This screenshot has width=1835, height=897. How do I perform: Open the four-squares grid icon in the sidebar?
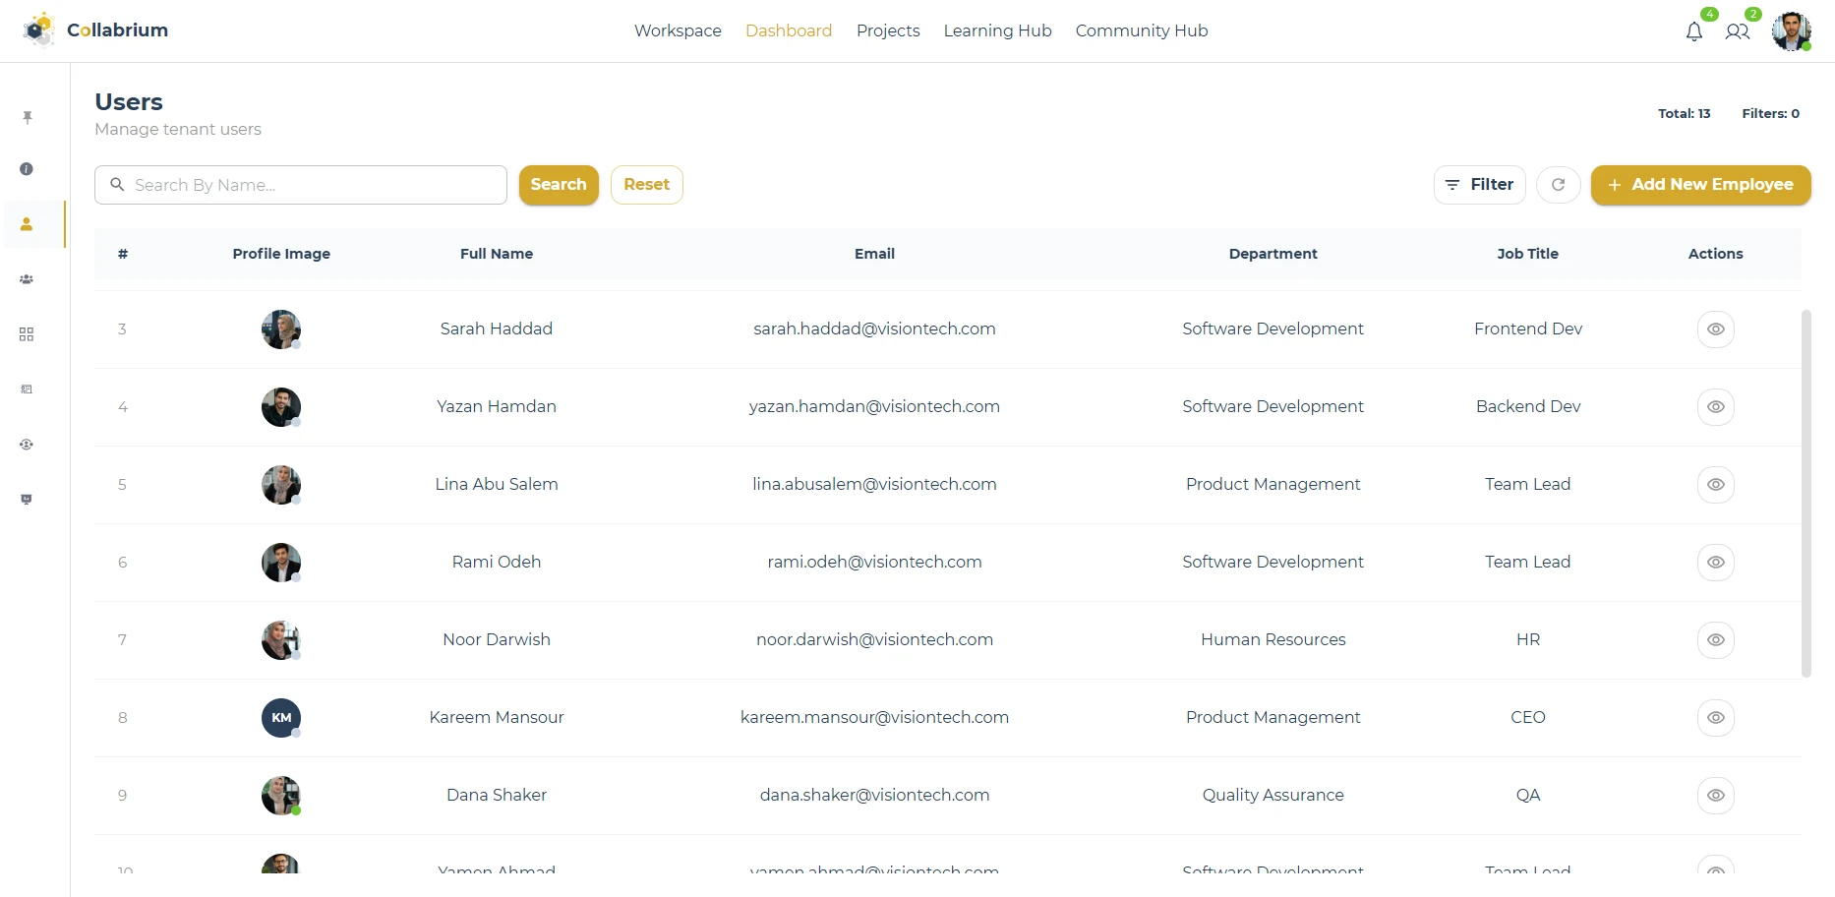(x=27, y=334)
